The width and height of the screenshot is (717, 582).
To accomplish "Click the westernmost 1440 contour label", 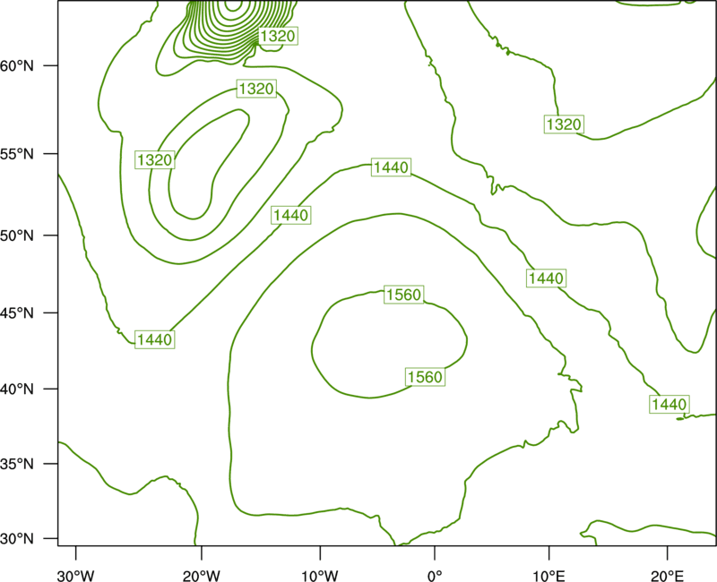I will (154, 339).
